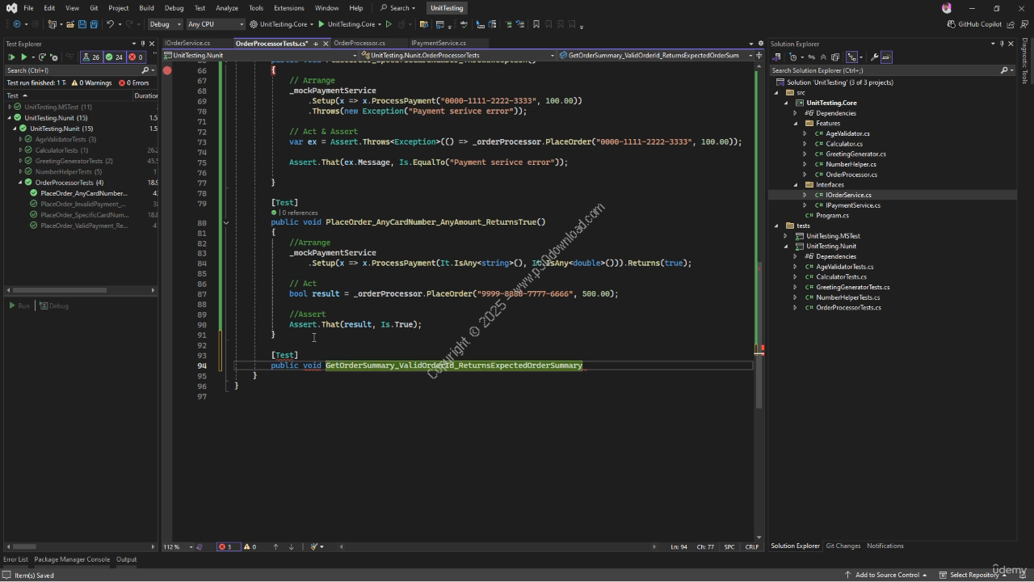Go to previous issue with up arrow
The height and width of the screenshot is (582, 1034).
275,546
